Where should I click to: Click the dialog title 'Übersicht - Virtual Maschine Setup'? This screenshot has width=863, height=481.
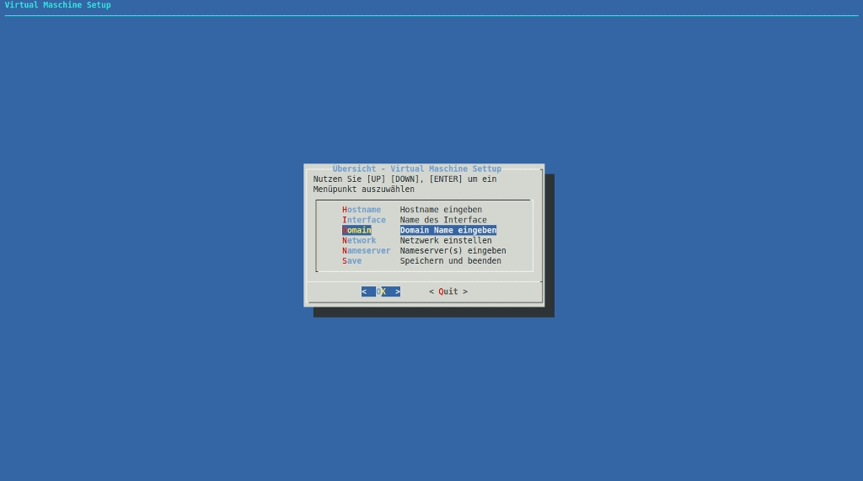(416, 168)
